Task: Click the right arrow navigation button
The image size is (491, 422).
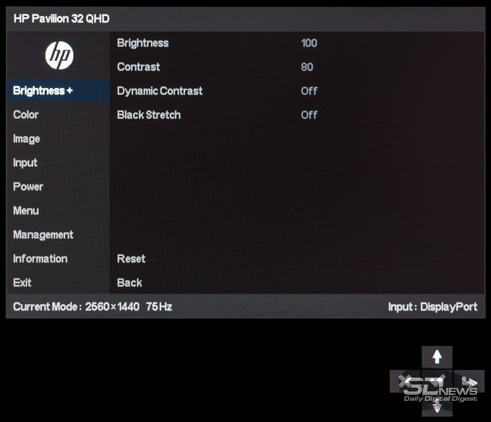Action: 469,381
